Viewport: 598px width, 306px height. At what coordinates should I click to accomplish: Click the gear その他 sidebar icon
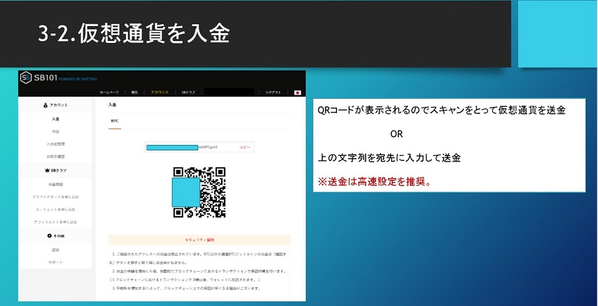coord(49,236)
